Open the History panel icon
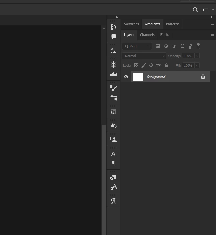Screen dimensions: 216x235 113,27
